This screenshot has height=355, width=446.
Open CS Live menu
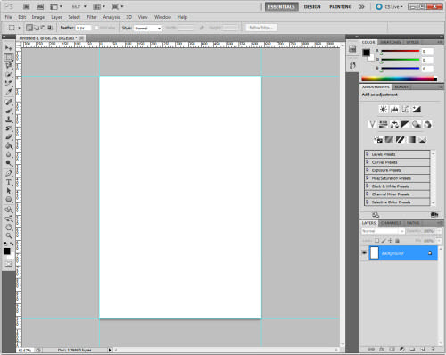(x=389, y=6)
